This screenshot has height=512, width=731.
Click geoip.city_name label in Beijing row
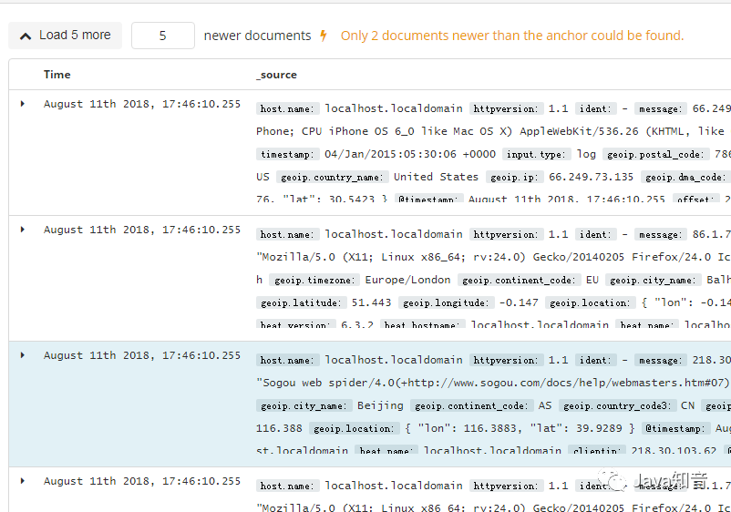point(304,405)
